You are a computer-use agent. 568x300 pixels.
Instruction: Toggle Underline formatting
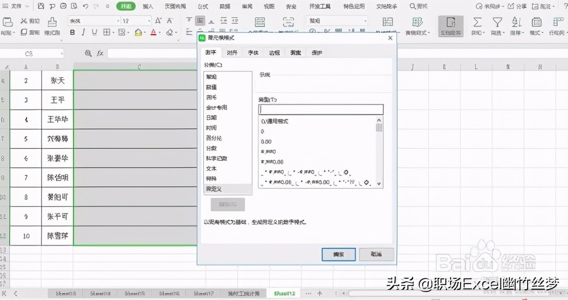coord(94,32)
